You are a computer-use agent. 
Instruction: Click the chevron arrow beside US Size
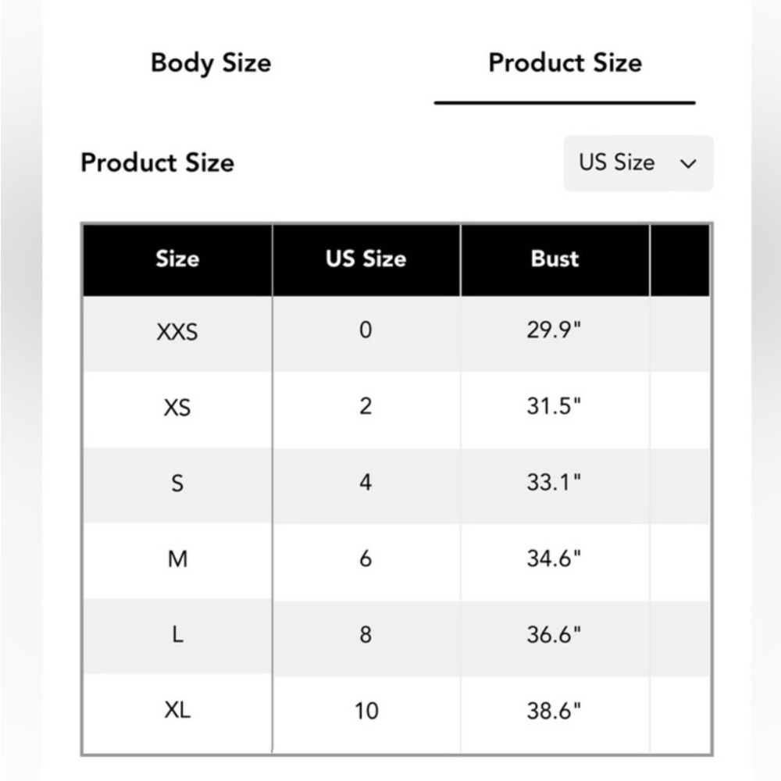click(688, 164)
